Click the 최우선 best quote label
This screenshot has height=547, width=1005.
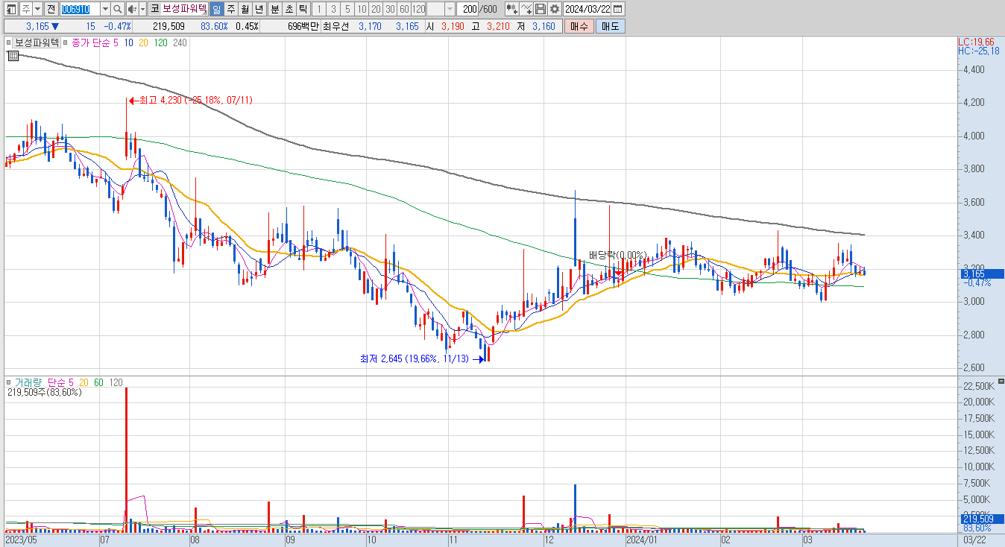[x=334, y=26]
